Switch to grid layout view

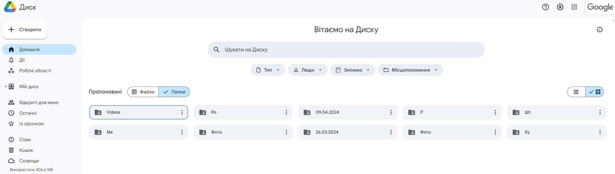[x=595, y=92]
